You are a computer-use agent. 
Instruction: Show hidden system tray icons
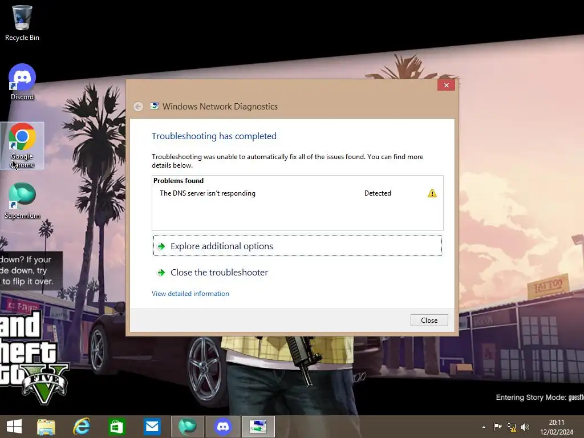(484, 427)
